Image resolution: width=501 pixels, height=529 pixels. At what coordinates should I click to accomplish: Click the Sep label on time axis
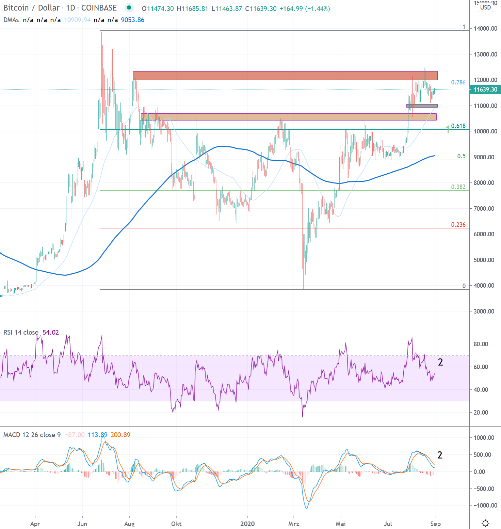[436, 524]
